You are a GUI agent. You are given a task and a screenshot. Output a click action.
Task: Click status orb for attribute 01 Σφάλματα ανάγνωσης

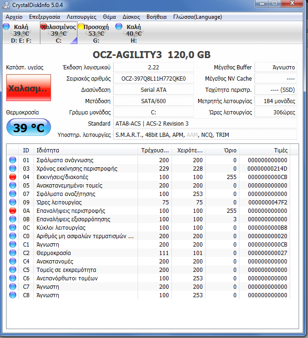[13, 160]
